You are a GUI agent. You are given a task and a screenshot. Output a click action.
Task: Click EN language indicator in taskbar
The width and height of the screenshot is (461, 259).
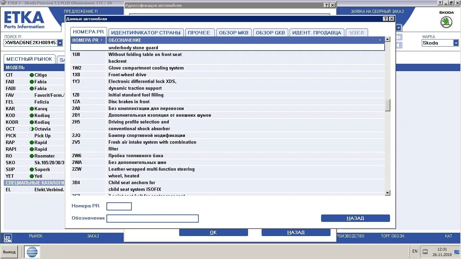point(415,251)
